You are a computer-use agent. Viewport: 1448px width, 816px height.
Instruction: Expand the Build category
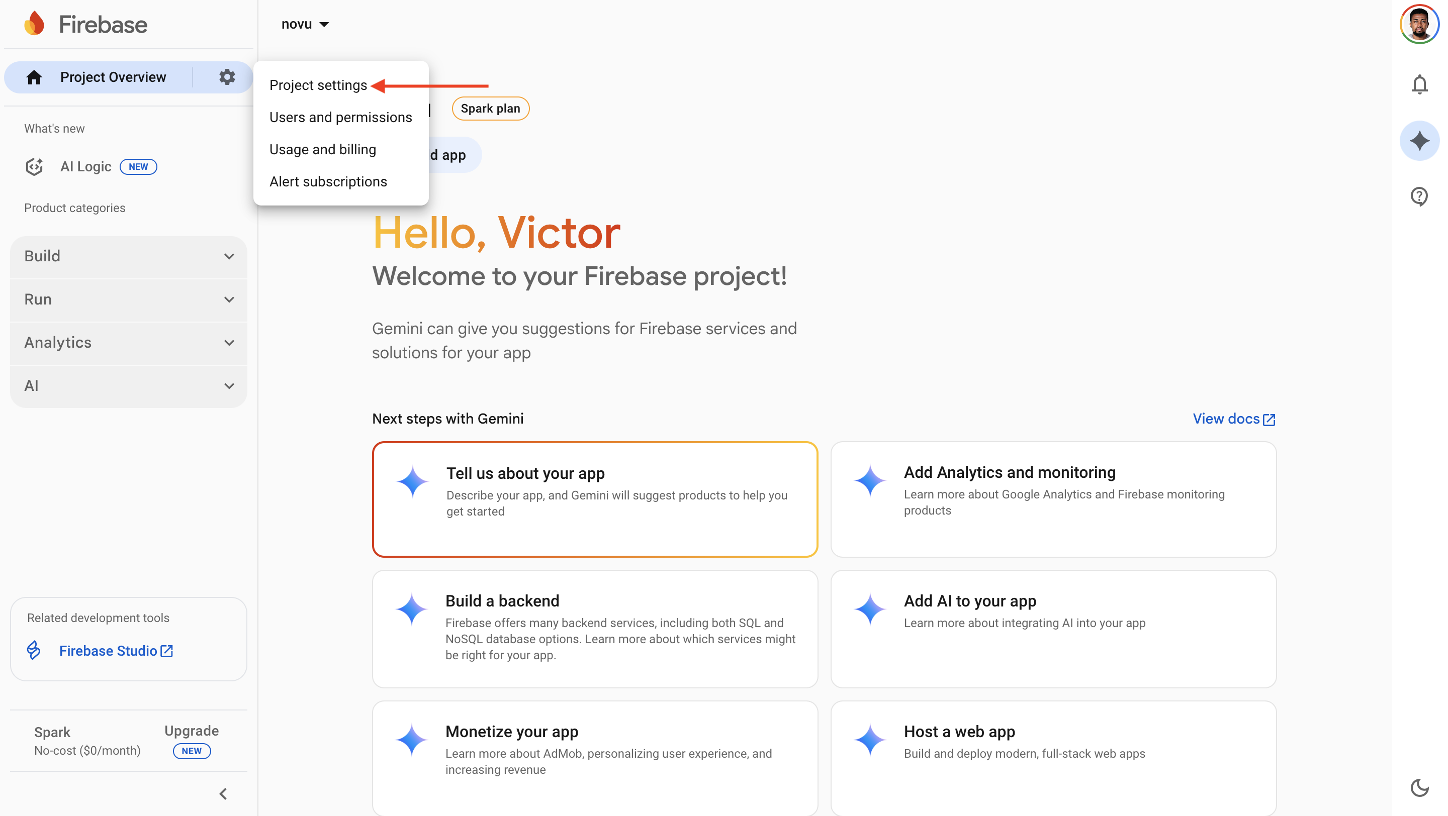click(x=128, y=256)
